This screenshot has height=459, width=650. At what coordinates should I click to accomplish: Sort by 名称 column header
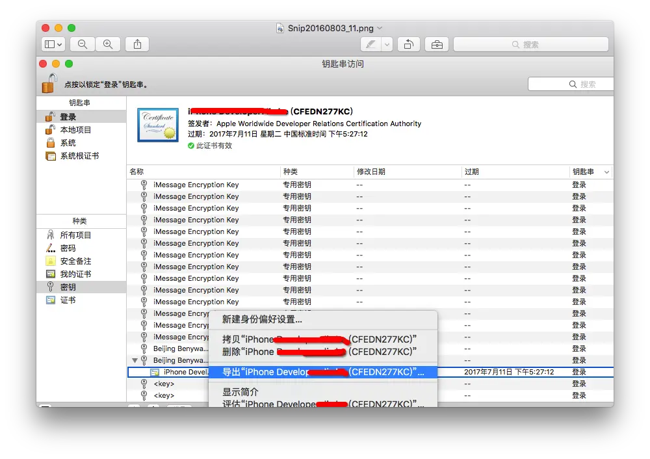point(203,172)
